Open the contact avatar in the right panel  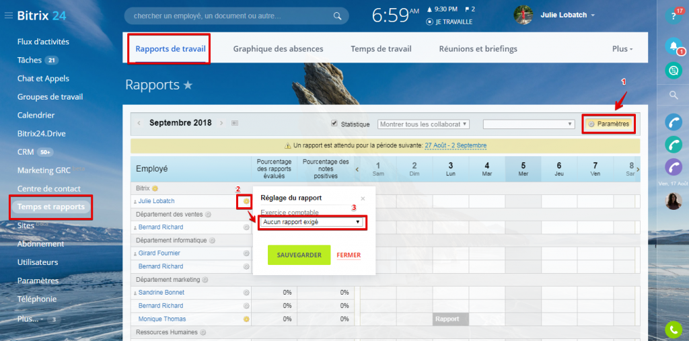tap(673, 201)
